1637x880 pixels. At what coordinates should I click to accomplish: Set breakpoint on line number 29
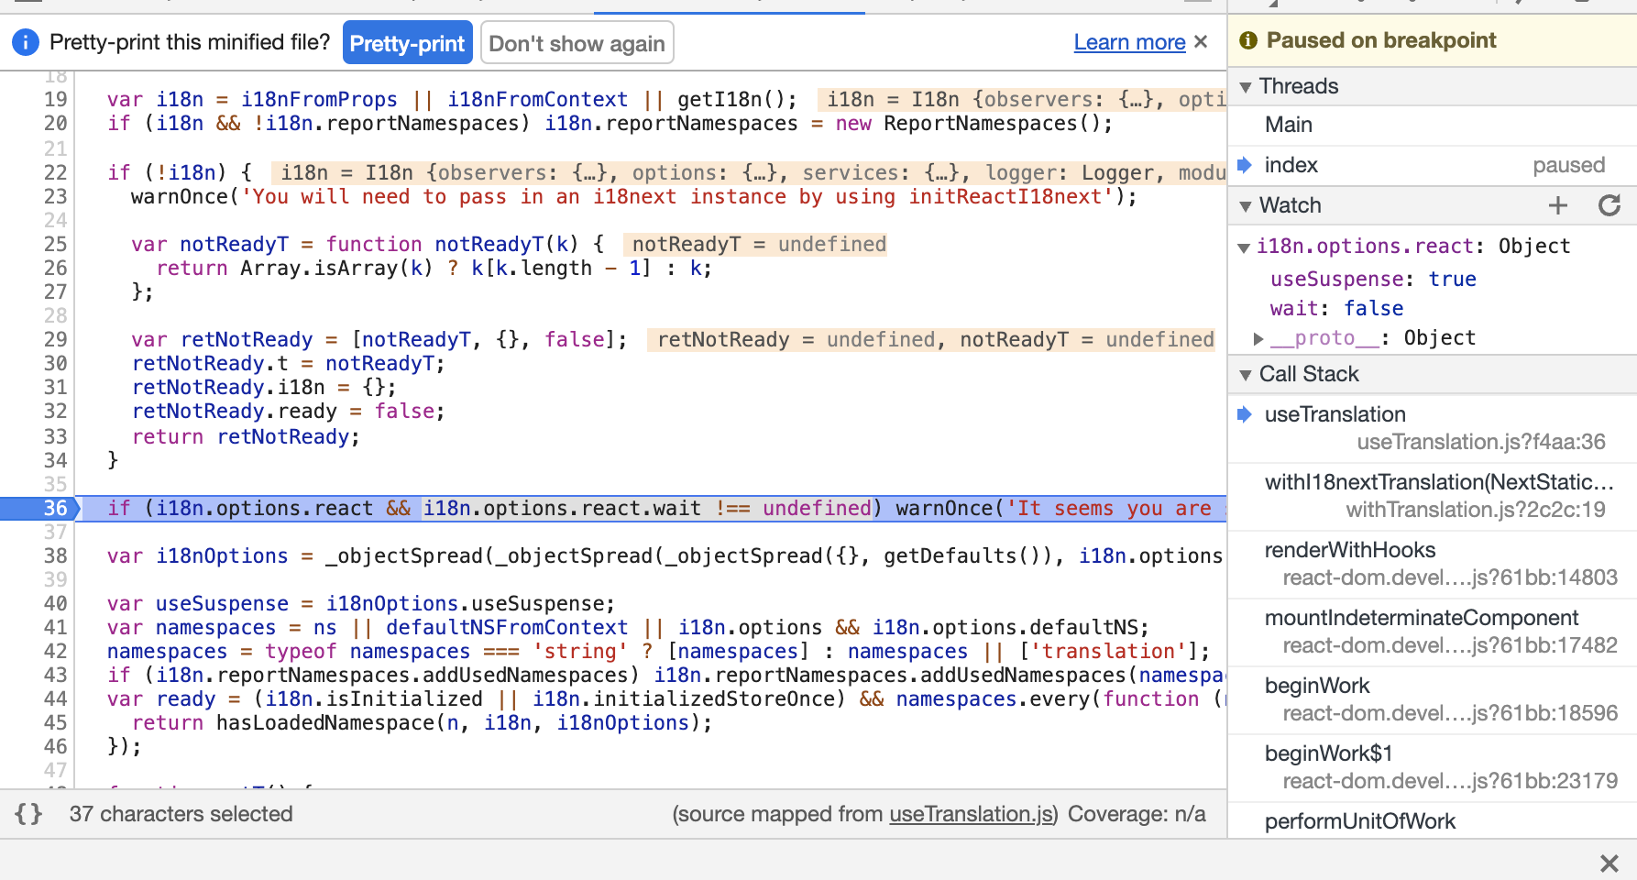tap(55, 339)
